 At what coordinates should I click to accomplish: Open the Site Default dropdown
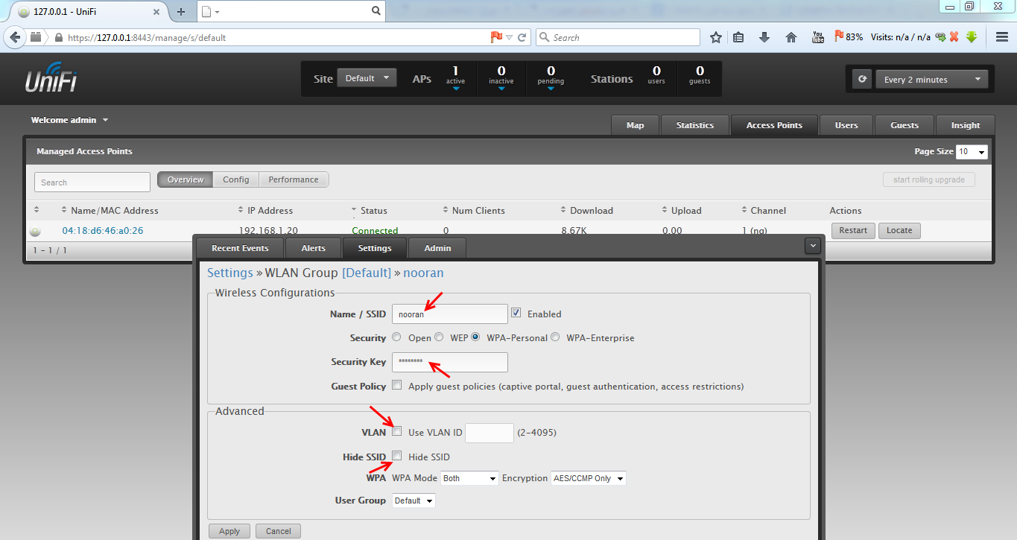(x=367, y=78)
